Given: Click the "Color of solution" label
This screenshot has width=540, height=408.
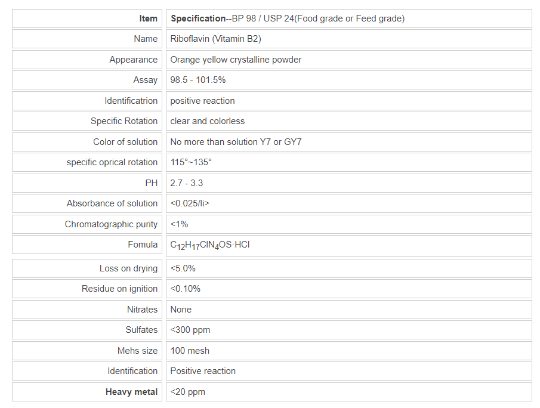Looking at the screenshot, I should click(125, 142).
